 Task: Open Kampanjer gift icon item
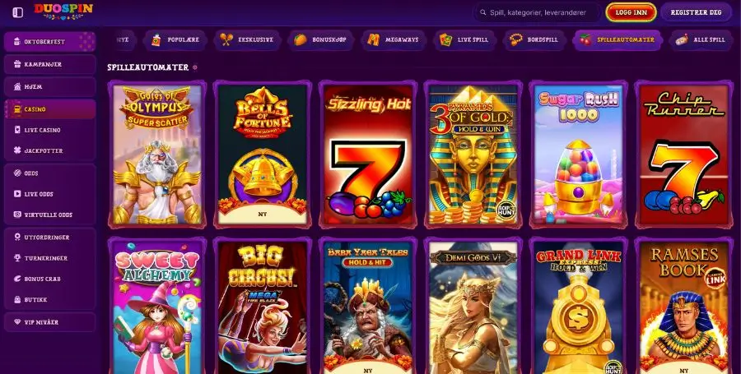(49, 64)
